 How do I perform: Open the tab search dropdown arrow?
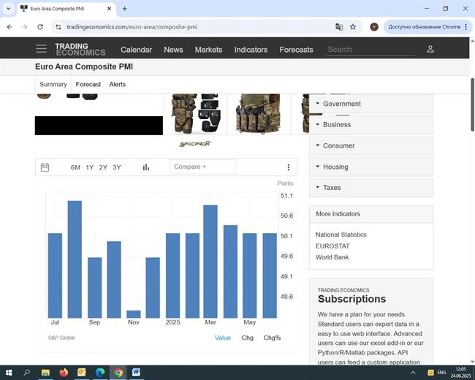point(9,9)
